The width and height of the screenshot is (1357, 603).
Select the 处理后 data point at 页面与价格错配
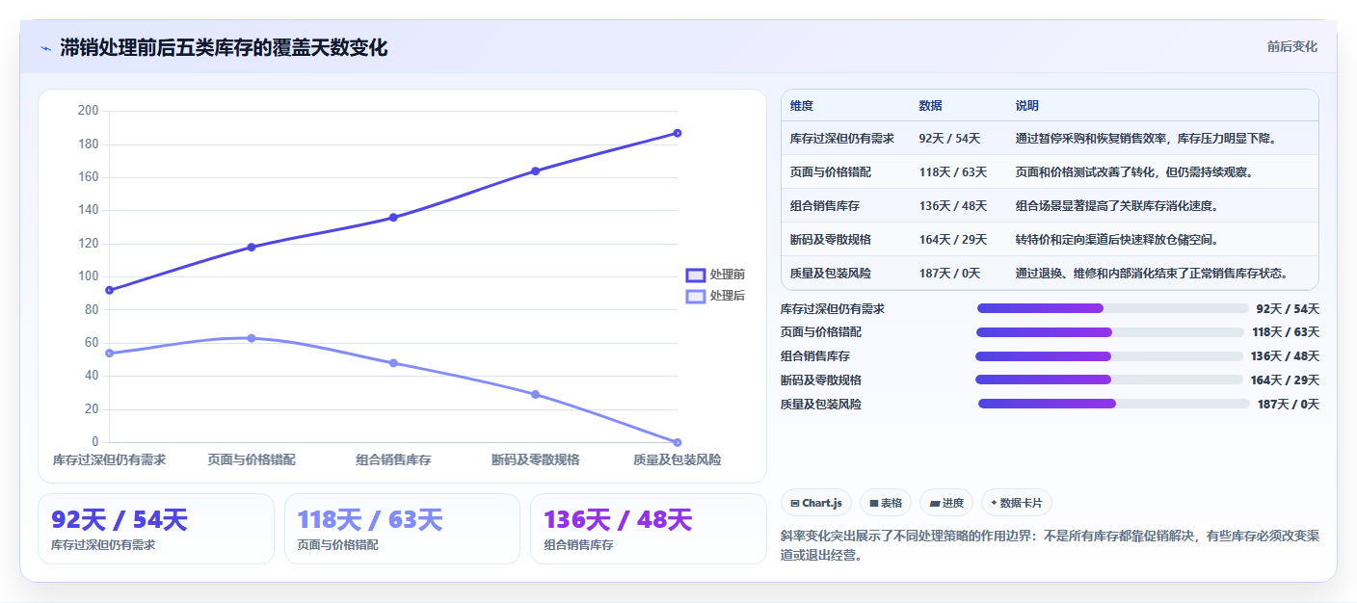pyautogui.click(x=252, y=338)
